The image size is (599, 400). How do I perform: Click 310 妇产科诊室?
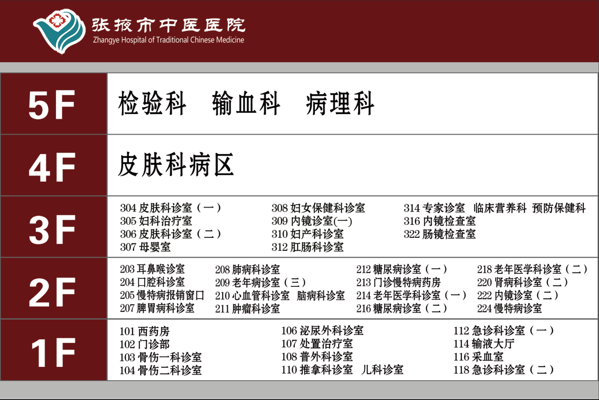(307, 234)
